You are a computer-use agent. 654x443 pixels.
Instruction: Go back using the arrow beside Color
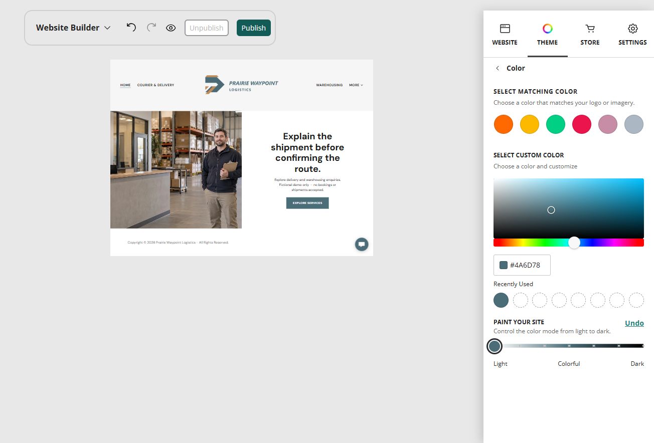[x=498, y=68]
